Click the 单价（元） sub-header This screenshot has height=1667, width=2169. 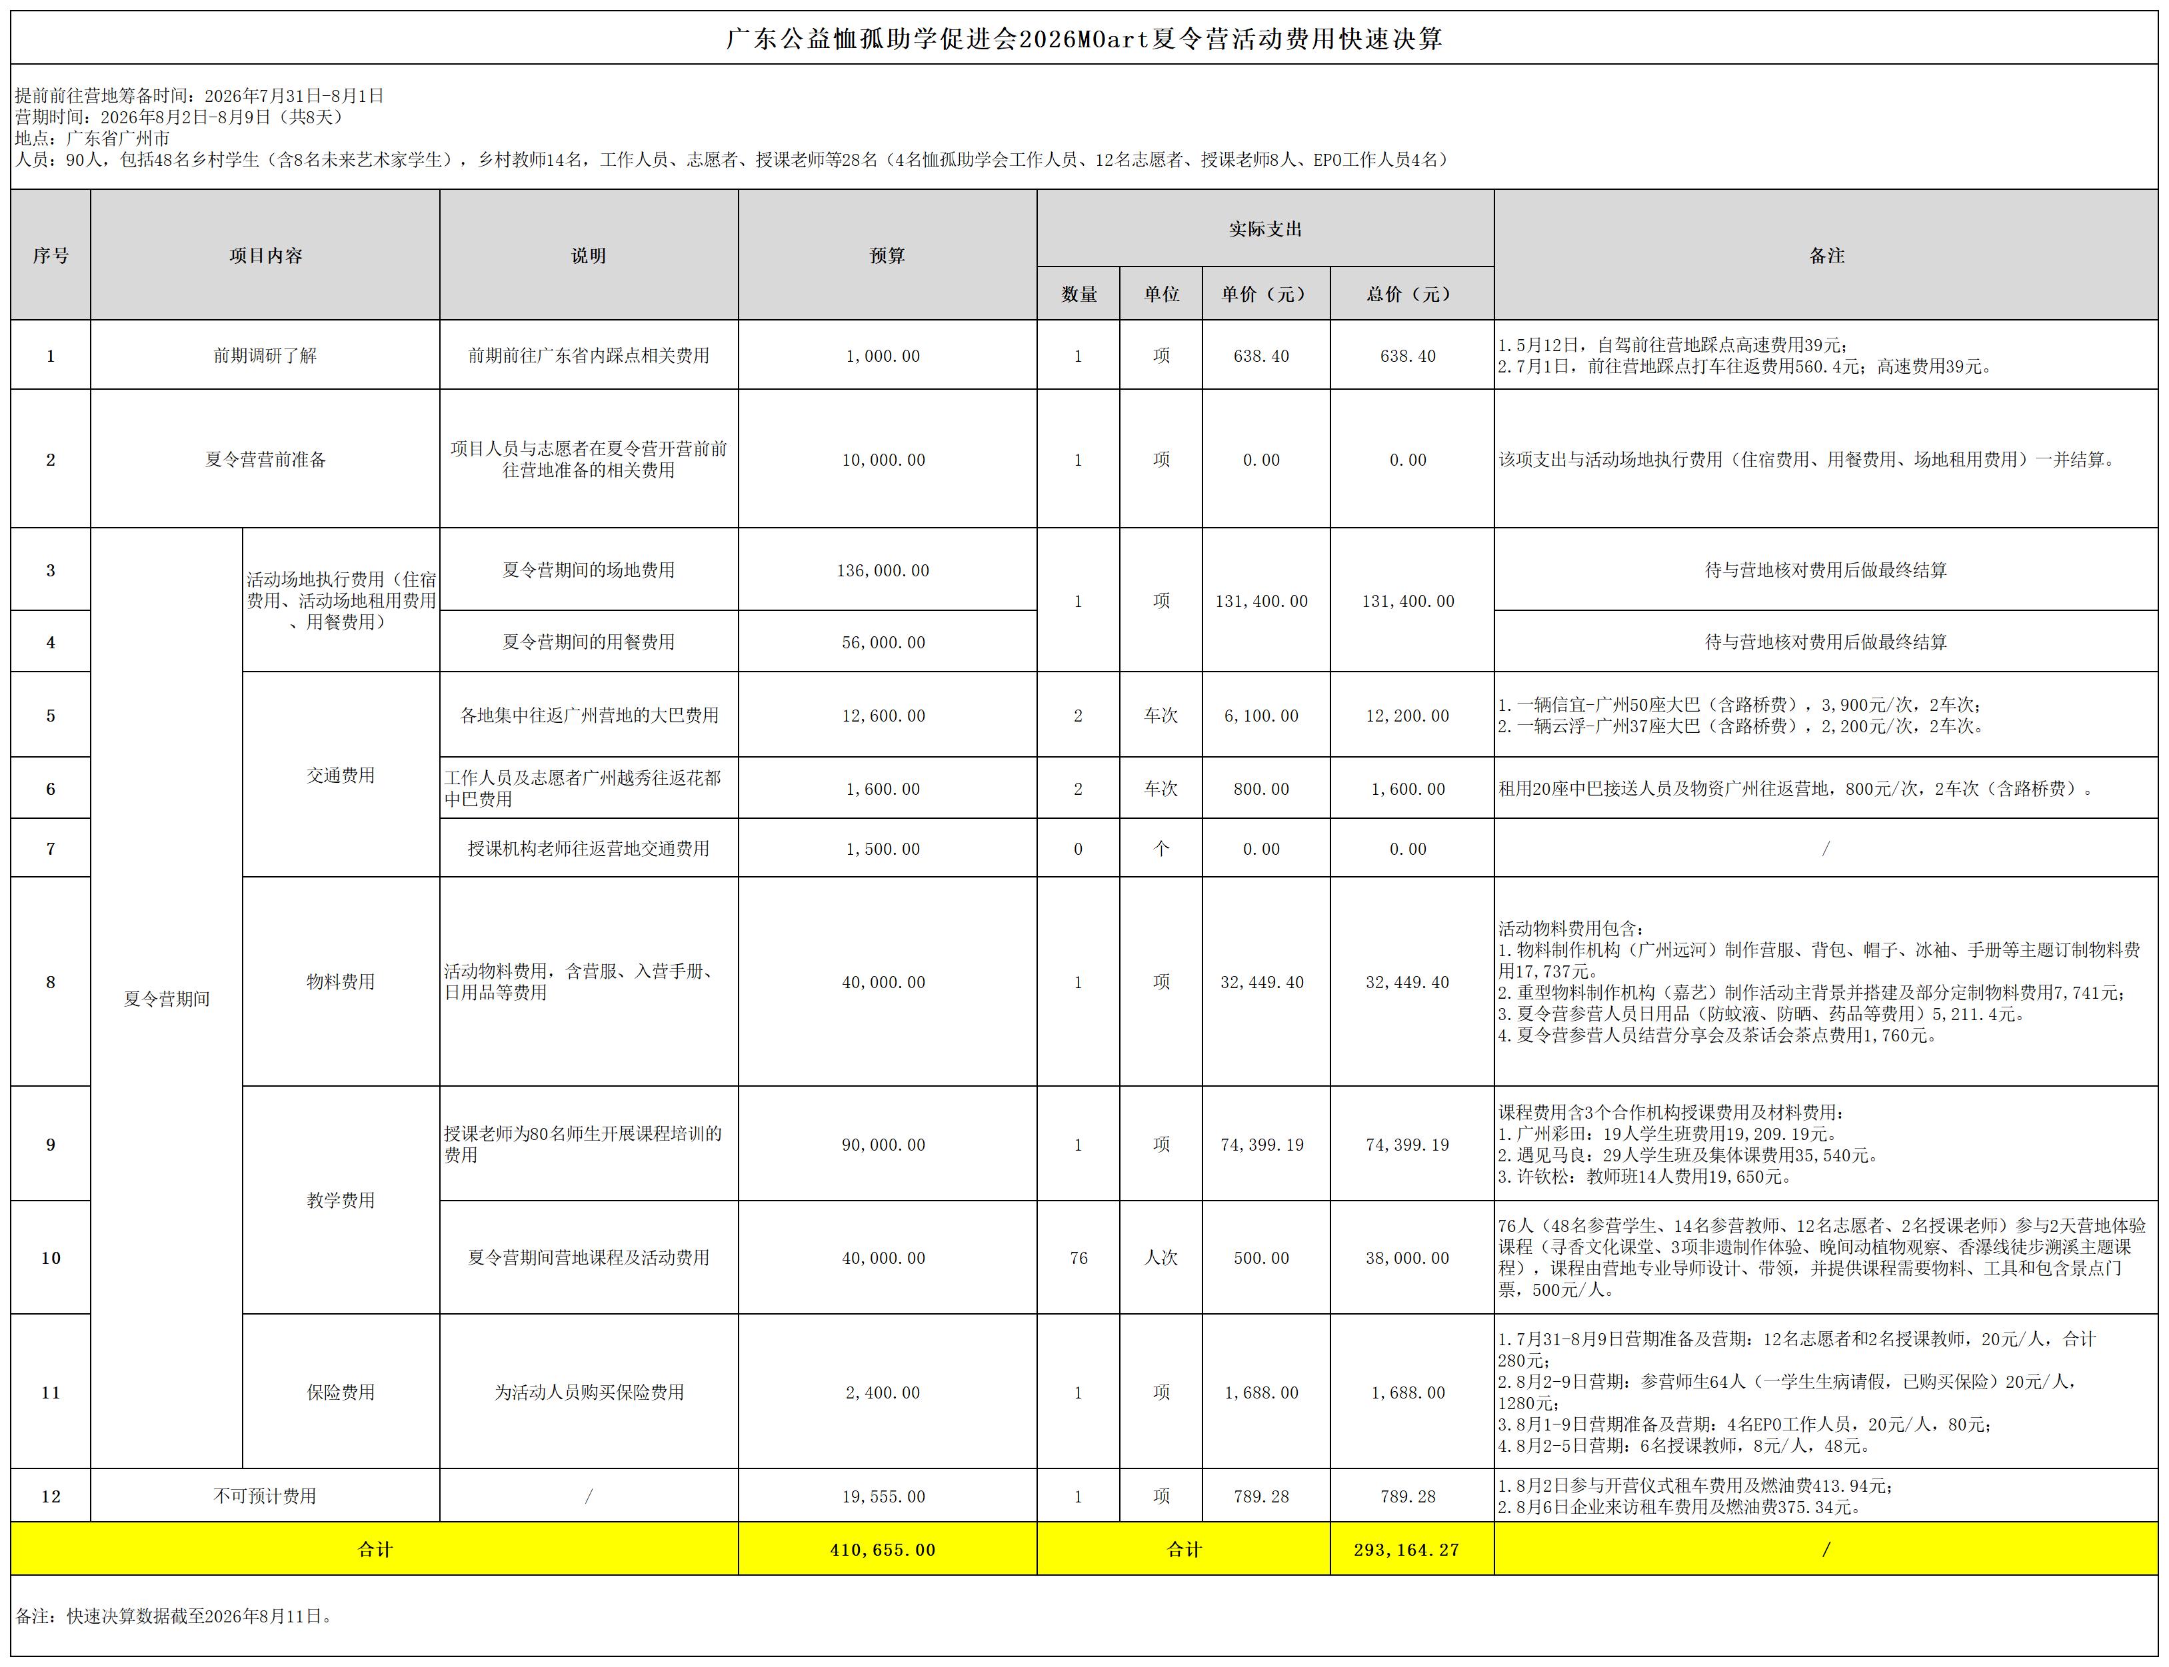(1266, 294)
